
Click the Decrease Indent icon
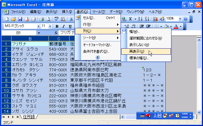point(142,26)
